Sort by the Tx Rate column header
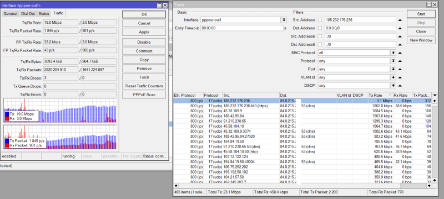This screenshot has width=444, height=199. coord(380,95)
